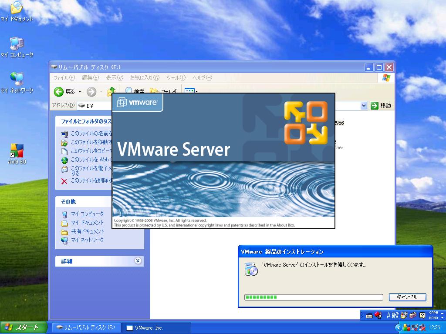Toggle KANA on the language bar

(433, 318)
